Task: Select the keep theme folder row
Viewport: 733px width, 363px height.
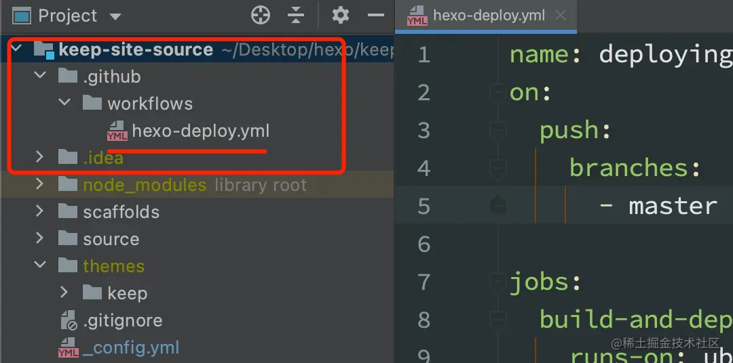Action: pos(197,293)
